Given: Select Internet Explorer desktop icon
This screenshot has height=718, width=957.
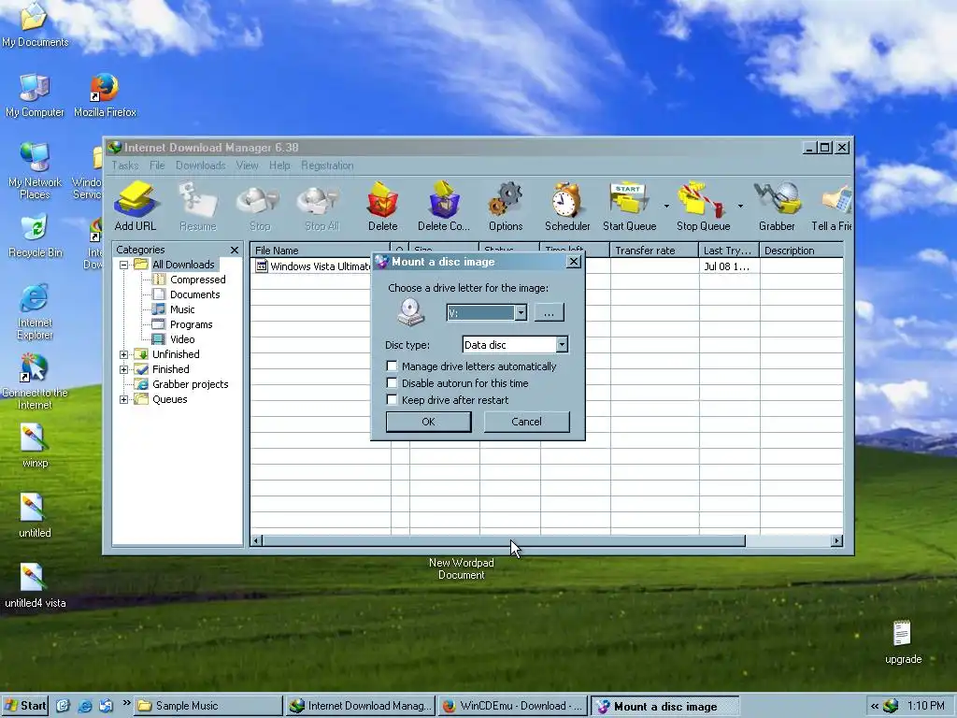Looking at the screenshot, I should [35, 311].
